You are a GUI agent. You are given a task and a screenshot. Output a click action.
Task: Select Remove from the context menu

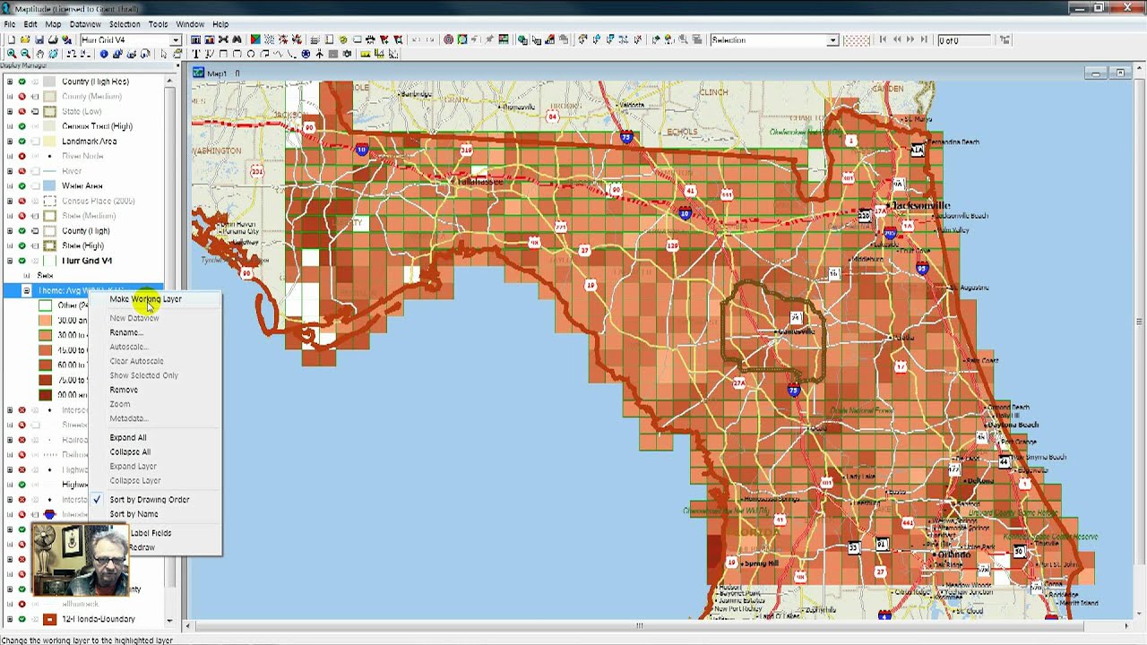[124, 390]
